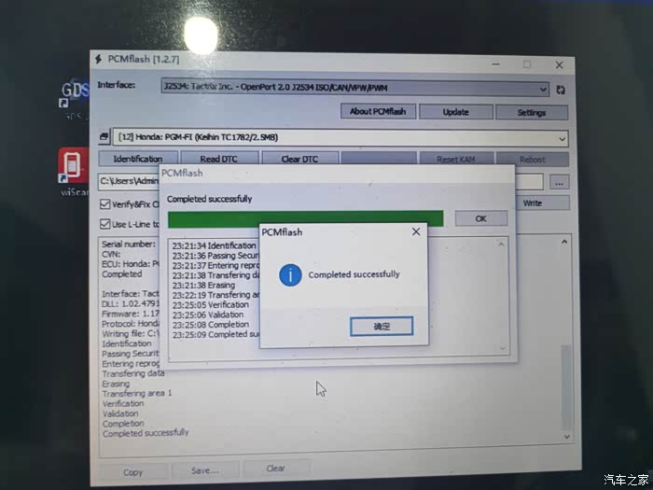Viewport: 653px width, 490px height.
Task: Click main log scrollbar up arrow
Action: (x=564, y=242)
